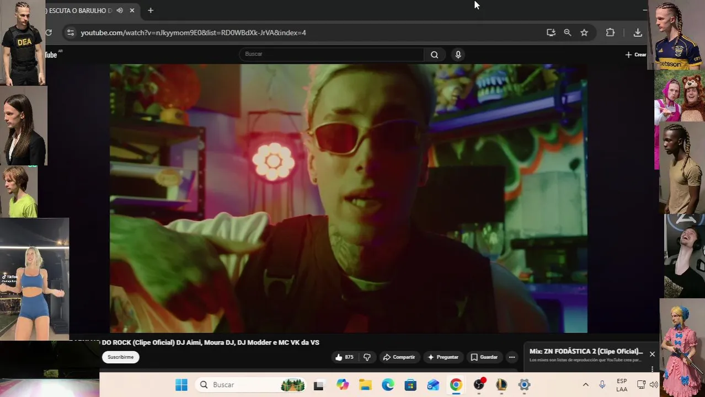The image size is (705, 397).
Task: Open Copilot from the taskbar
Action: click(x=343, y=385)
